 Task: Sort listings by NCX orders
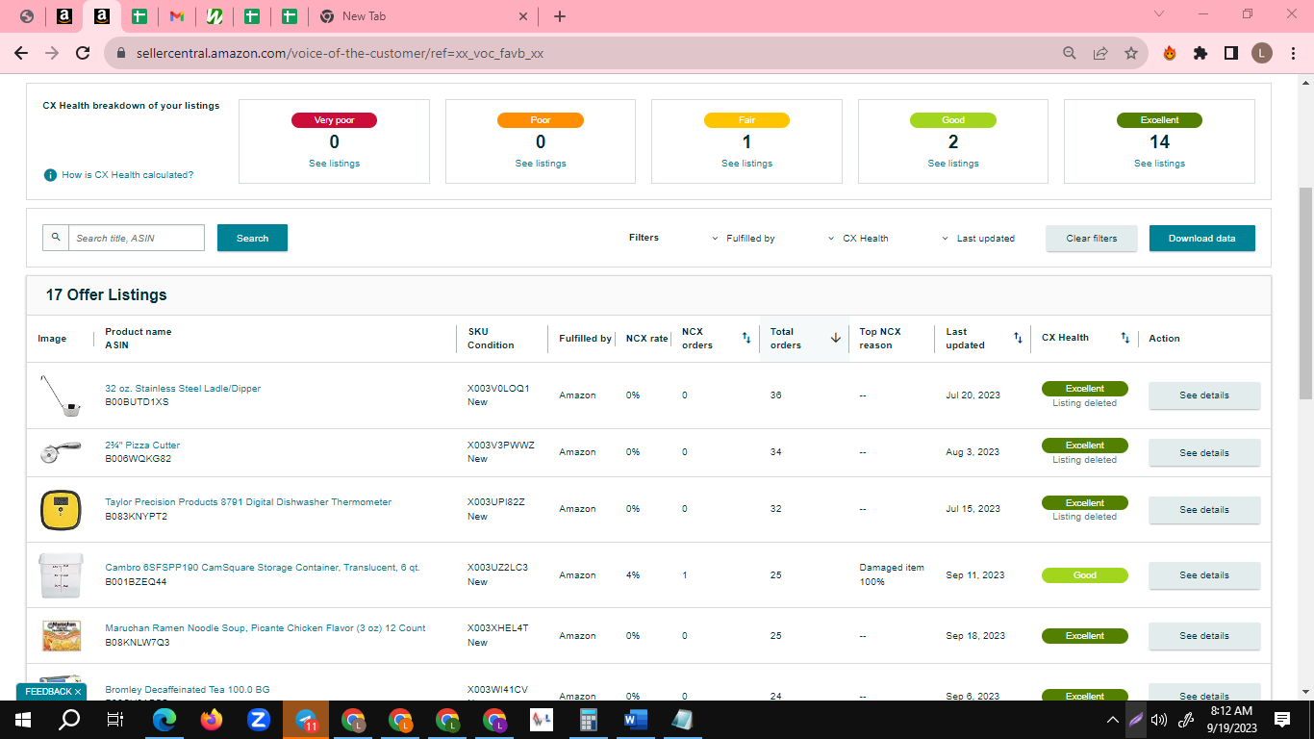point(746,338)
